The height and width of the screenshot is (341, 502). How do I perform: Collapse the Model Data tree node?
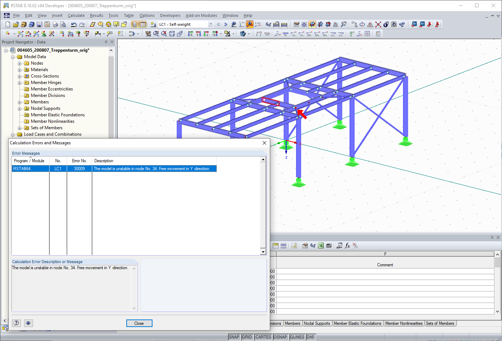13,57
